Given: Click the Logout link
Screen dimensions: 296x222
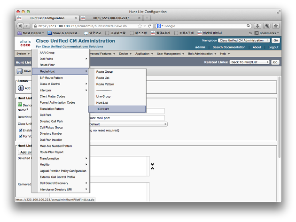Looking at the screenshot, I should click(x=273, y=47).
